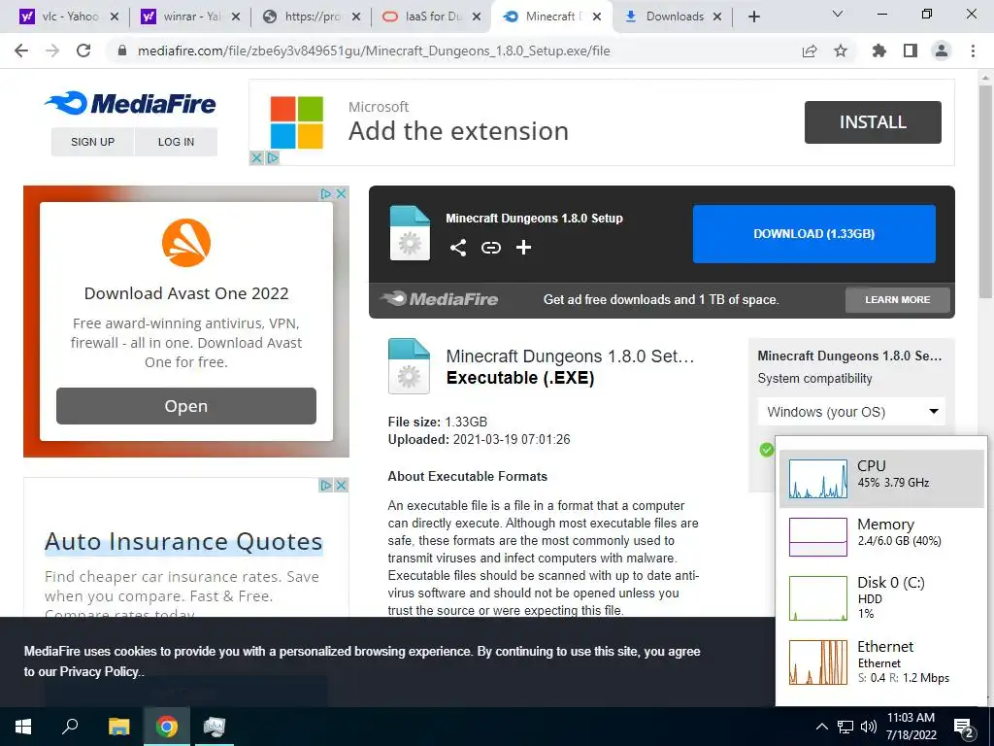The width and height of the screenshot is (994, 746).
Task: Open Chrome three-dot menu
Action: (973, 51)
